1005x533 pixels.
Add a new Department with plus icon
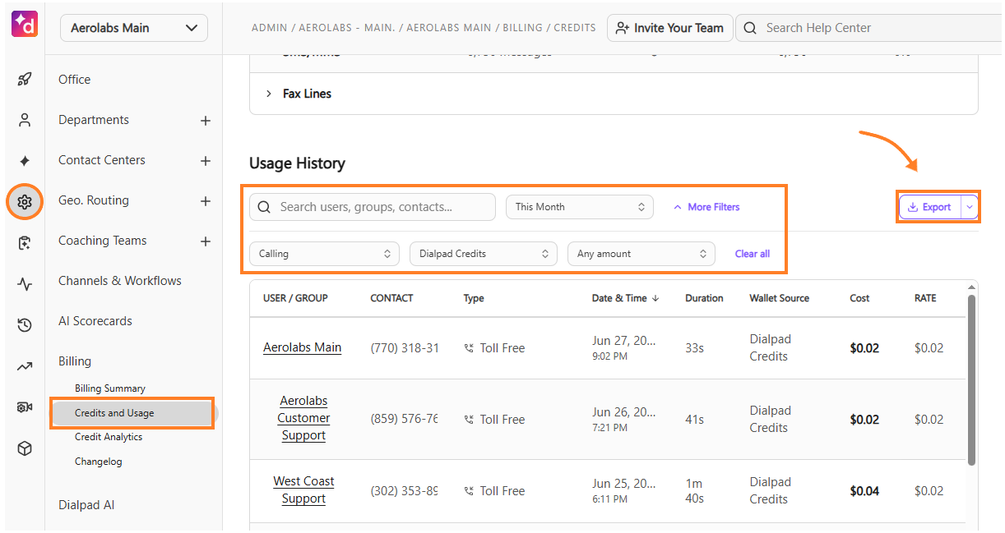(206, 121)
